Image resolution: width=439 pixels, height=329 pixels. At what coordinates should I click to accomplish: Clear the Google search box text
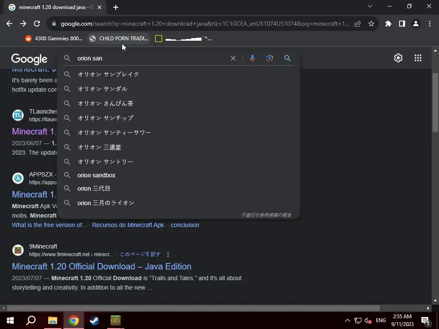[x=233, y=58]
